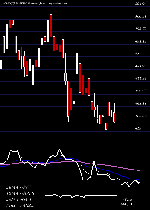Click the 491.13 price axis label

[x=141, y=41]
